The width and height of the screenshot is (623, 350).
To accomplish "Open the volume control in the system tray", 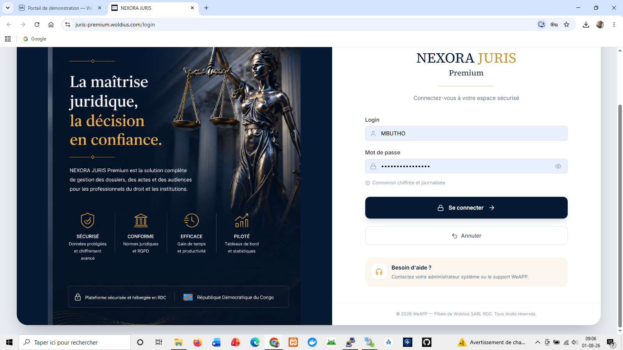I will 575,342.
